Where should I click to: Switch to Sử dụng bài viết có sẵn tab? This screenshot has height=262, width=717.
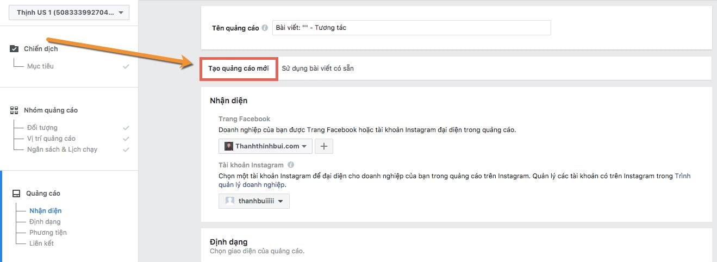(x=318, y=68)
